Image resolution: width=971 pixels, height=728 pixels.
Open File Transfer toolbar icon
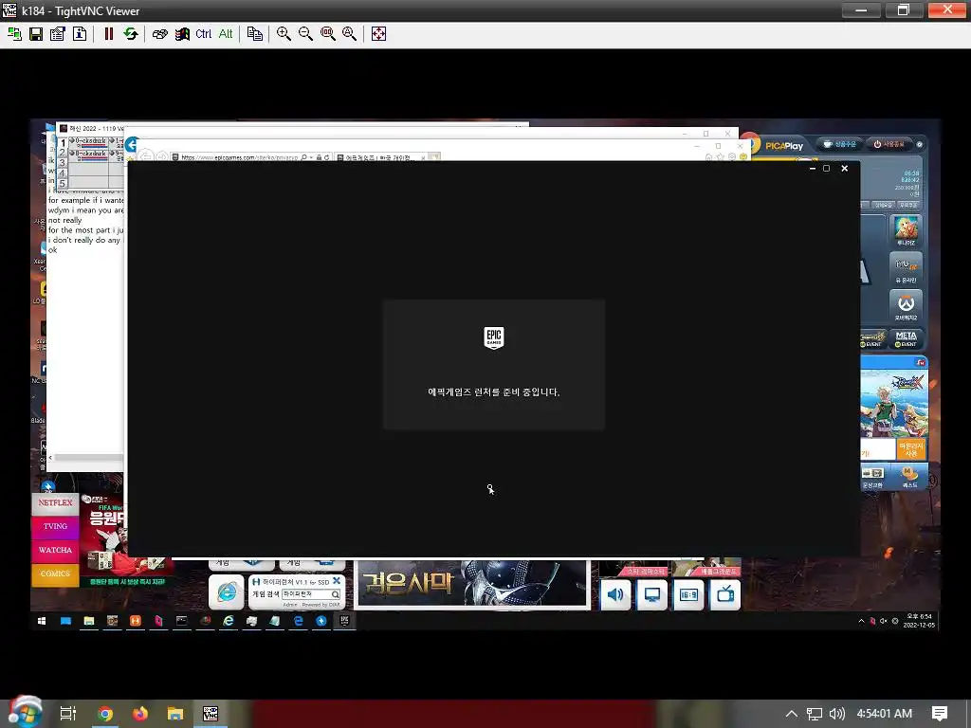pos(254,34)
